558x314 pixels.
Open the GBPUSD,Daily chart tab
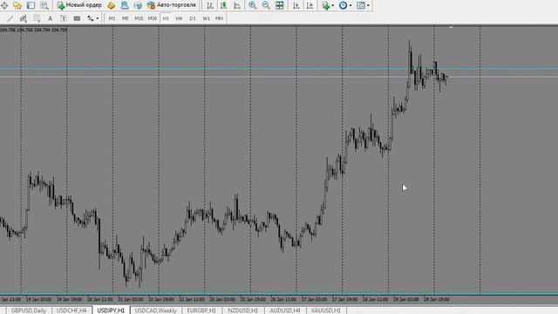(x=29, y=311)
